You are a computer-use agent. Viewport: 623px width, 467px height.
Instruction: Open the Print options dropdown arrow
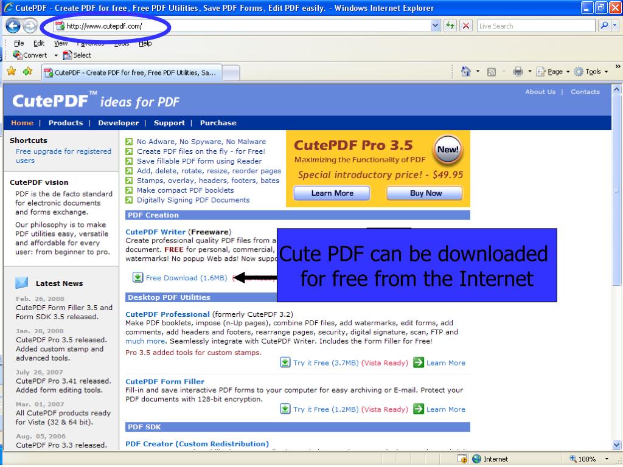coord(529,72)
